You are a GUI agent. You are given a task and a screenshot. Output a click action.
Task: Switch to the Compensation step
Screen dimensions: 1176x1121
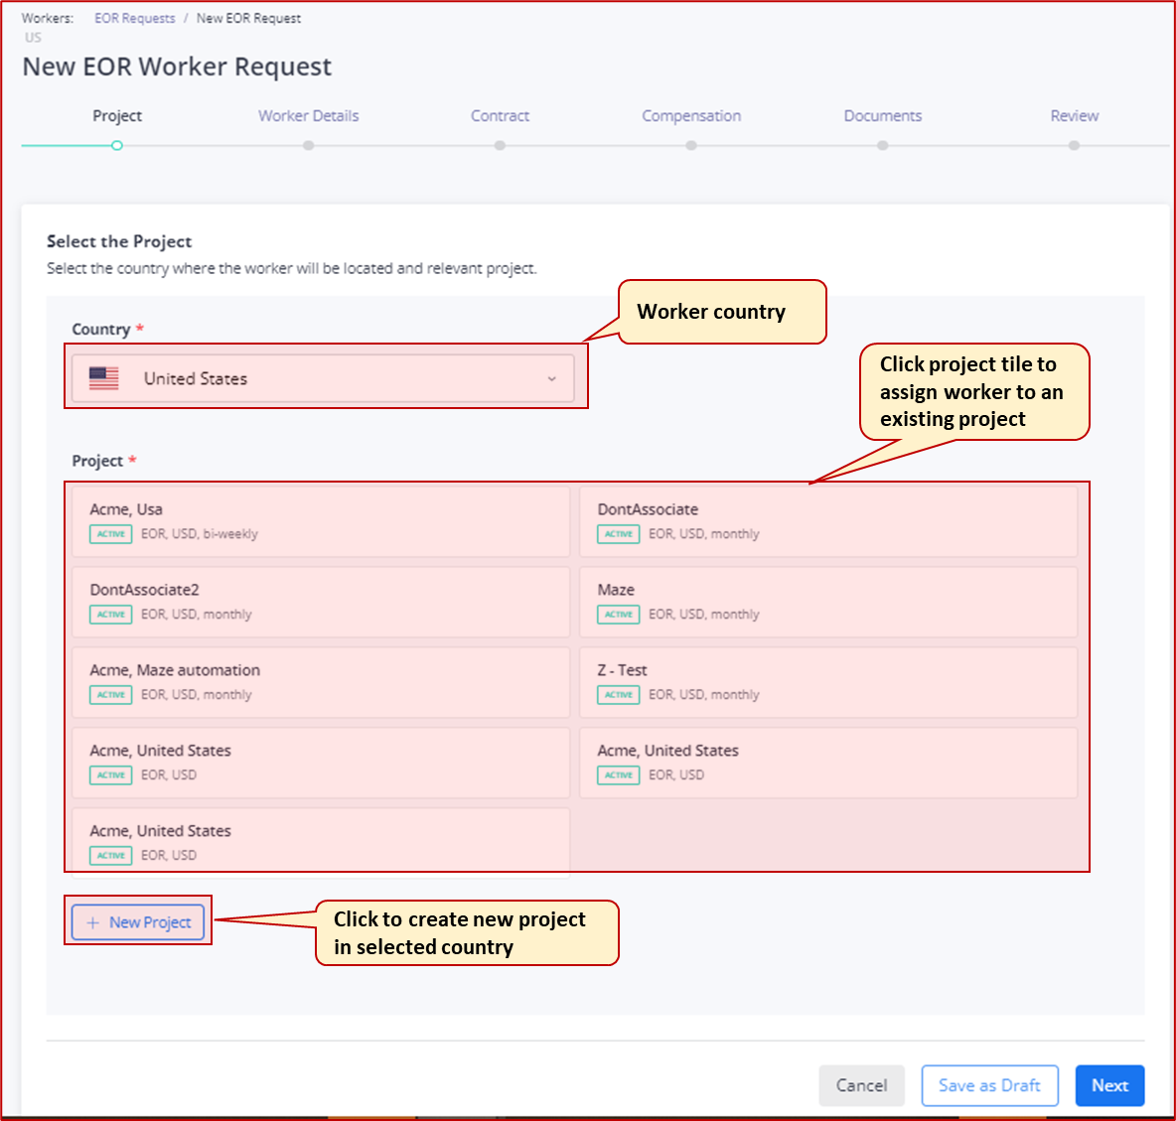pyautogui.click(x=691, y=116)
